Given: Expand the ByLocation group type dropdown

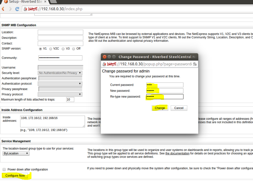Looking at the screenshot, I should (16, 153).
